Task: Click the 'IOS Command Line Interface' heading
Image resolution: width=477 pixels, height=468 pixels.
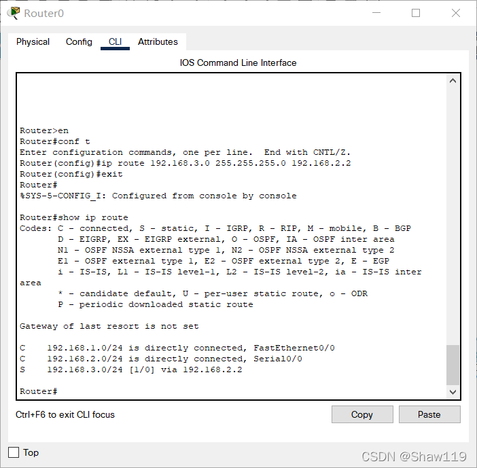Action: point(238,62)
